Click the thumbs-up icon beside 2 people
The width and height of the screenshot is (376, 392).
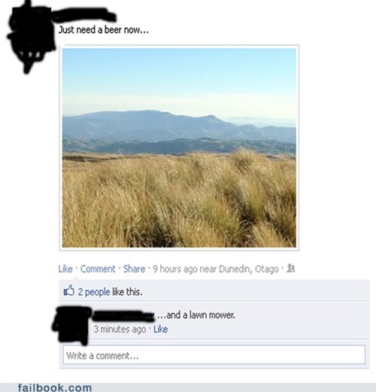click(x=68, y=290)
